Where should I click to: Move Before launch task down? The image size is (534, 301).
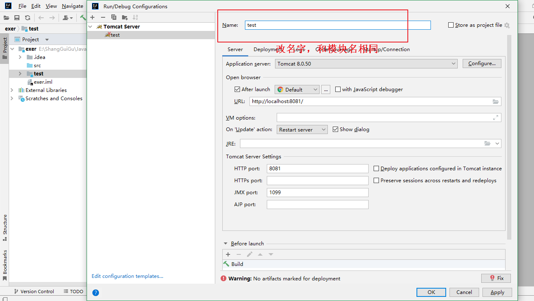pos(271,254)
